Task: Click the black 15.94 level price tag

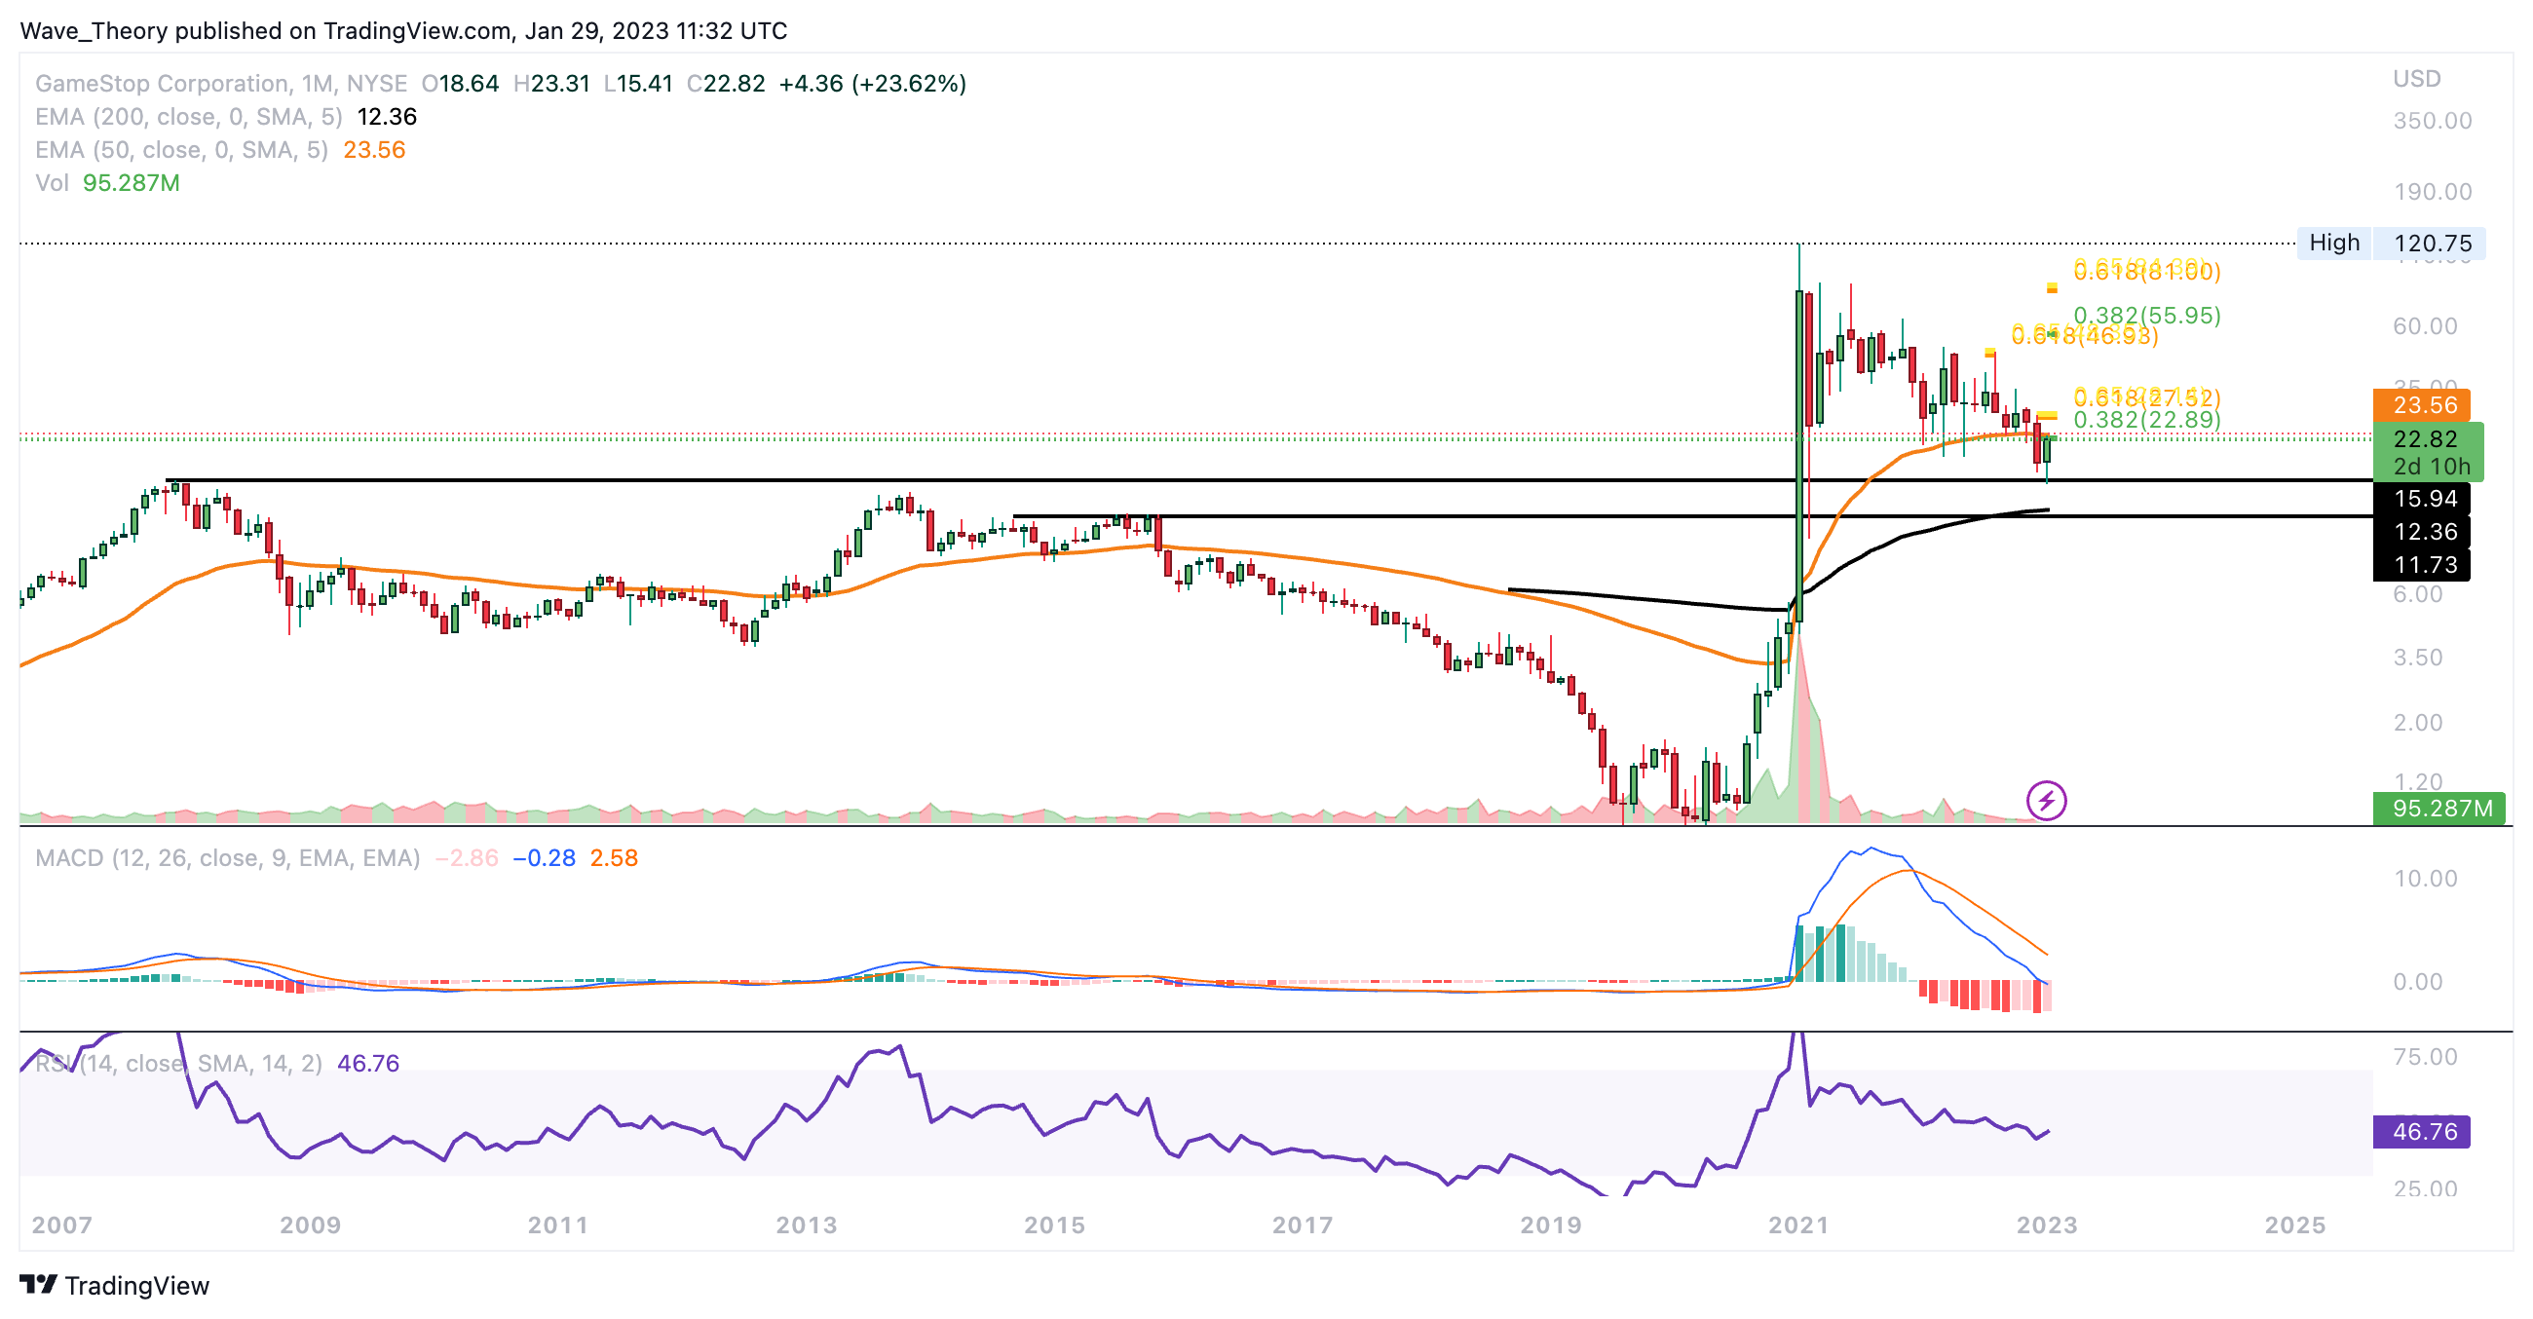Action: coord(2423,499)
